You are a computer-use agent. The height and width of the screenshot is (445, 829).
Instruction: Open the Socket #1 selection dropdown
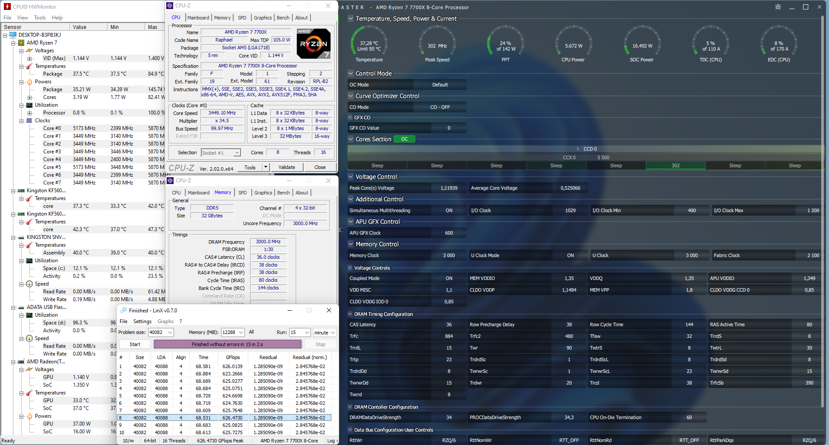tap(237, 153)
